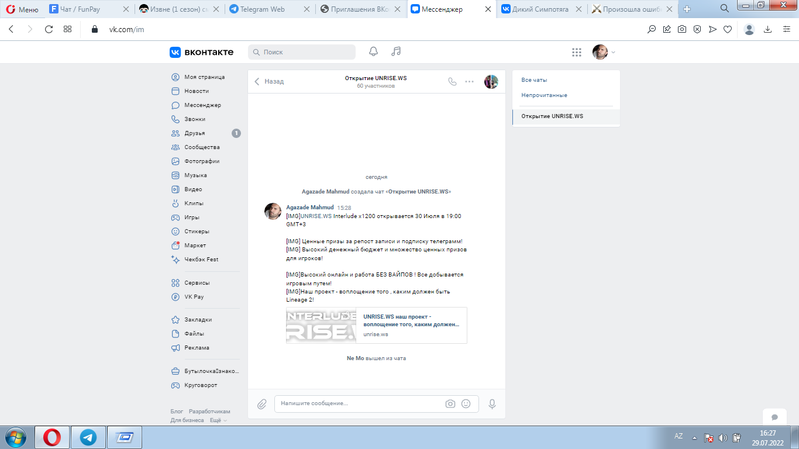799x449 pixels.
Task: Expand the Ещё footer dropdown
Action: [x=218, y=420]
